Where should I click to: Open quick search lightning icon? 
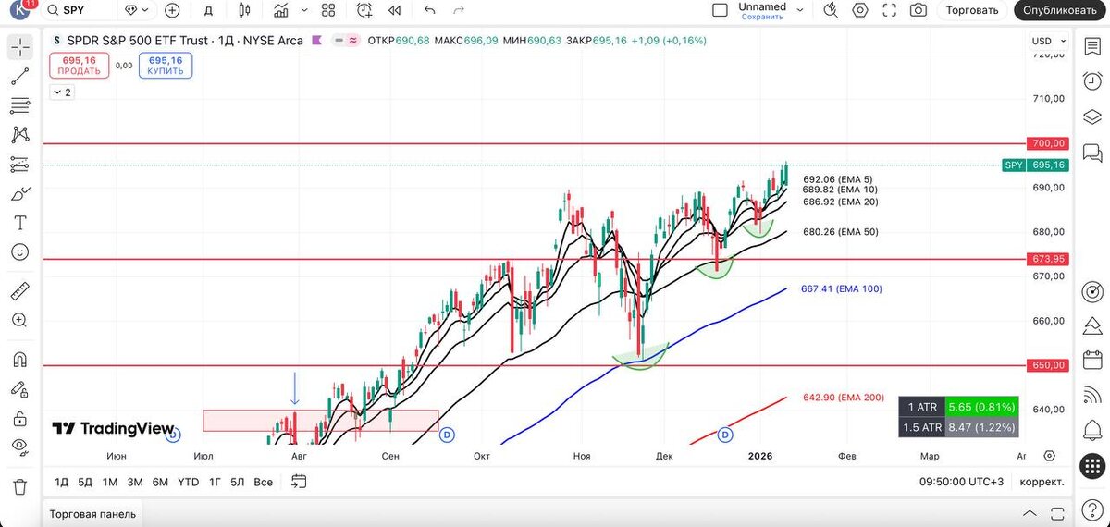point(831,10)
